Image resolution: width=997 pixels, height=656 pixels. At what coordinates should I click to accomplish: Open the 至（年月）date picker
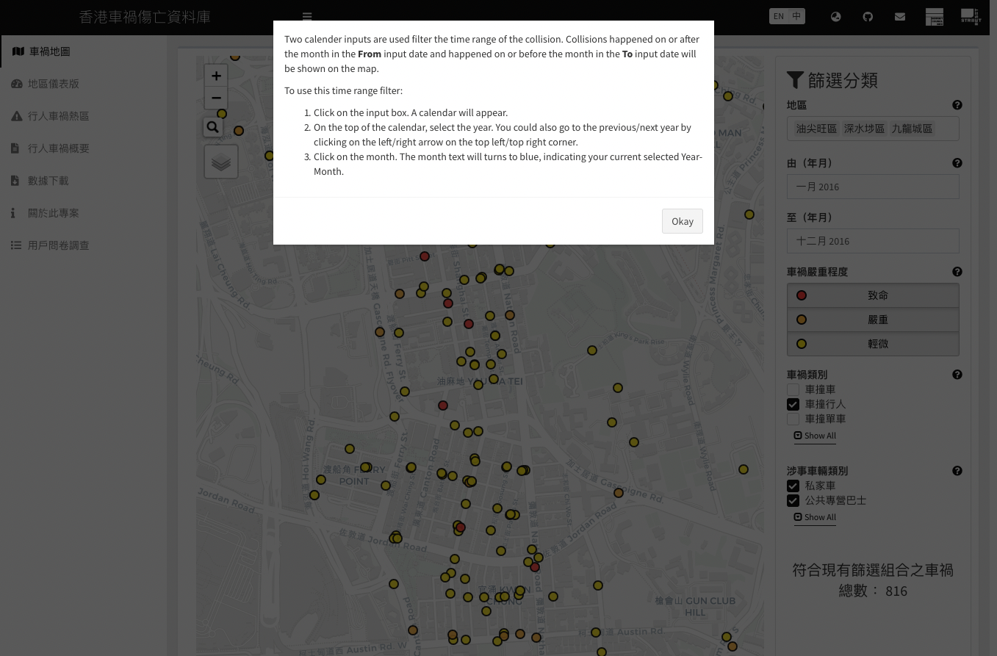(x=873, y=241)
